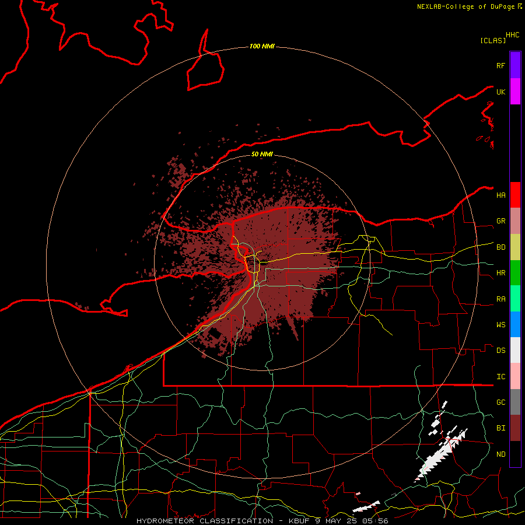525x525 pixels.
Task: Click the WS legend label
Action: [501, 325]
